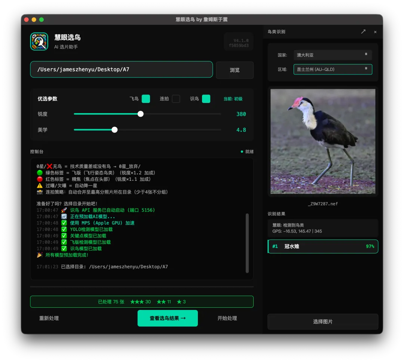Toggle the 飞鸟 checkbox
404x362 pixels.
click(x=146, y=99)
